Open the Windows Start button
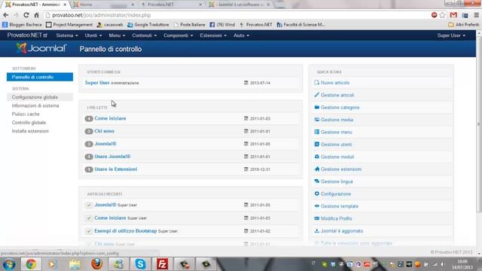Viewport: 482px width, 271px height. 9,264
